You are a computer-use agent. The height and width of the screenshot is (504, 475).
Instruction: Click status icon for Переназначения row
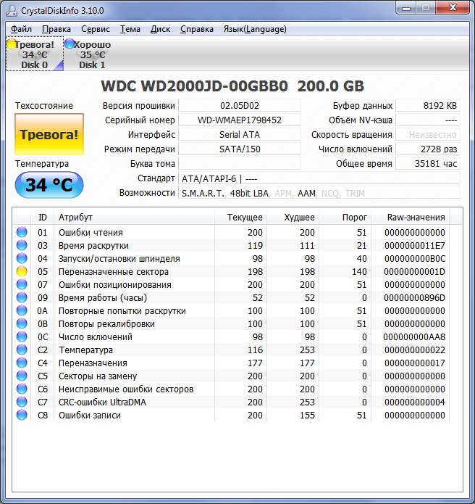[22, 363]
